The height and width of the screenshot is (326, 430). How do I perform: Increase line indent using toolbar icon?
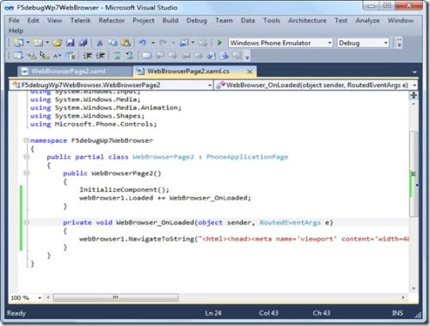(101, 56)
